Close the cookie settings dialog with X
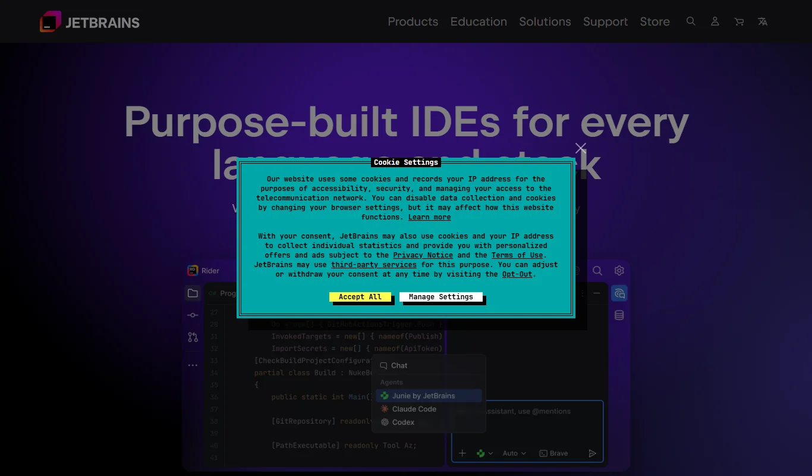This screenshot has height=476, width=812. (581, 148)
